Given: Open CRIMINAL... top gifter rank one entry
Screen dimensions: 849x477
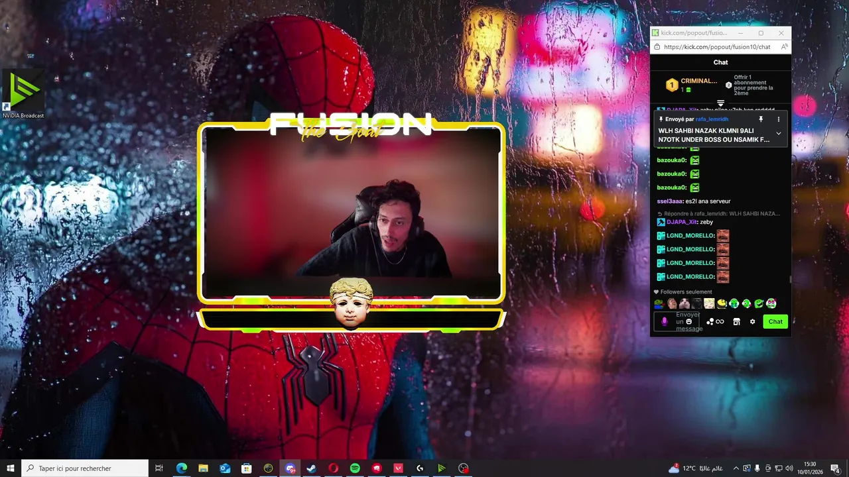Looking at the screenshot, I should 692,85.
